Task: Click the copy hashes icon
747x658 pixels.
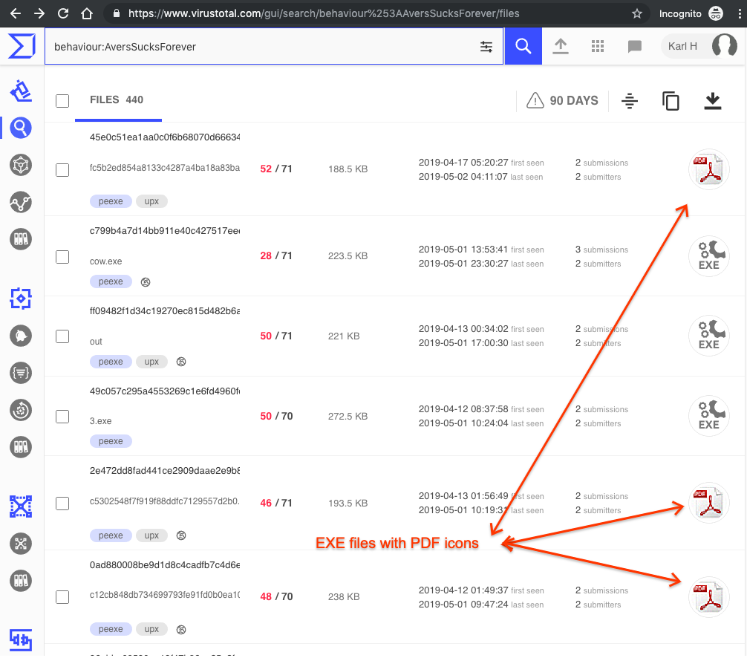Action: pos(671,100)
